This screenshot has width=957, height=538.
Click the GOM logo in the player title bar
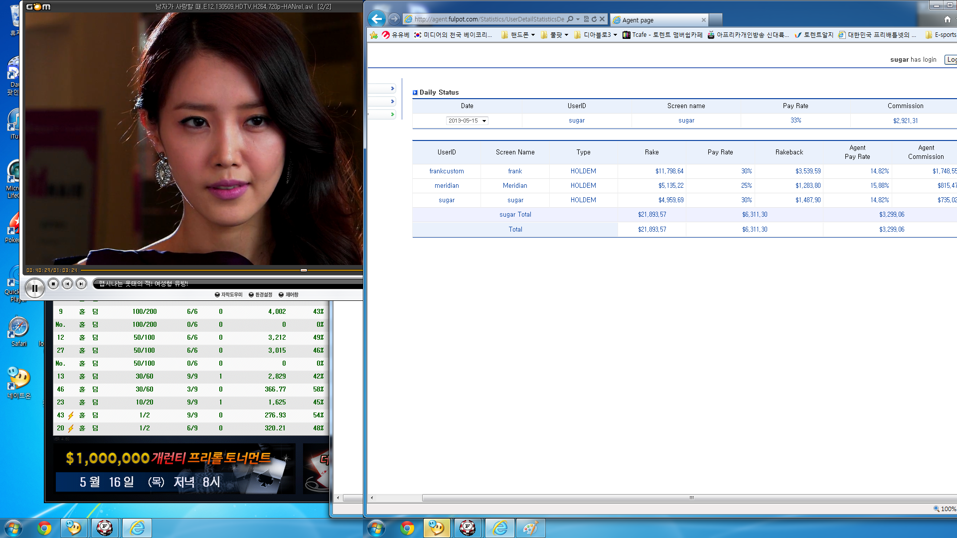tap(38, 6)
